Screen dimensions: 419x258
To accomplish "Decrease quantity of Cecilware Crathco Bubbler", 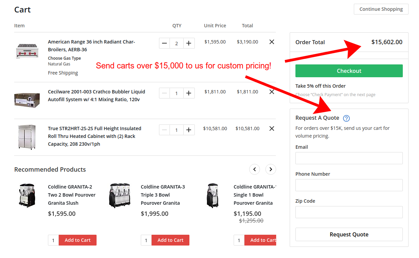I will coord(164,93).
